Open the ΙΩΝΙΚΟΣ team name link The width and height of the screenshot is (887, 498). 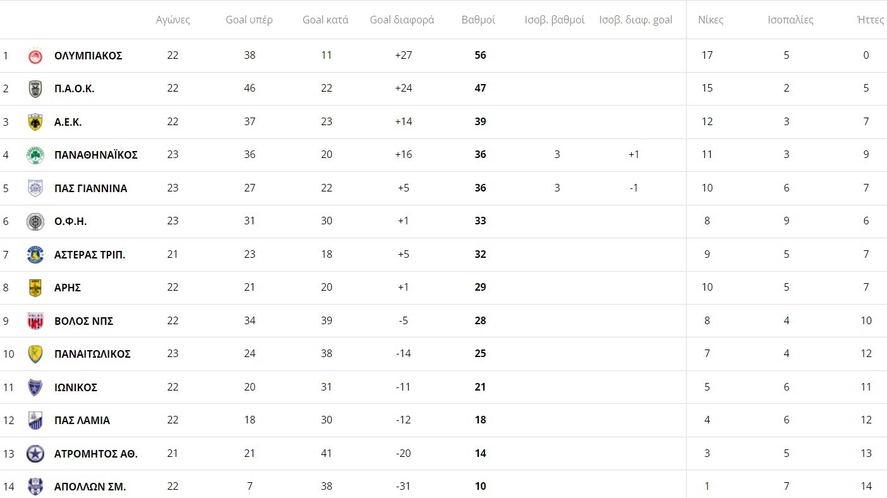pyautogui.click(x=76, y=387)
